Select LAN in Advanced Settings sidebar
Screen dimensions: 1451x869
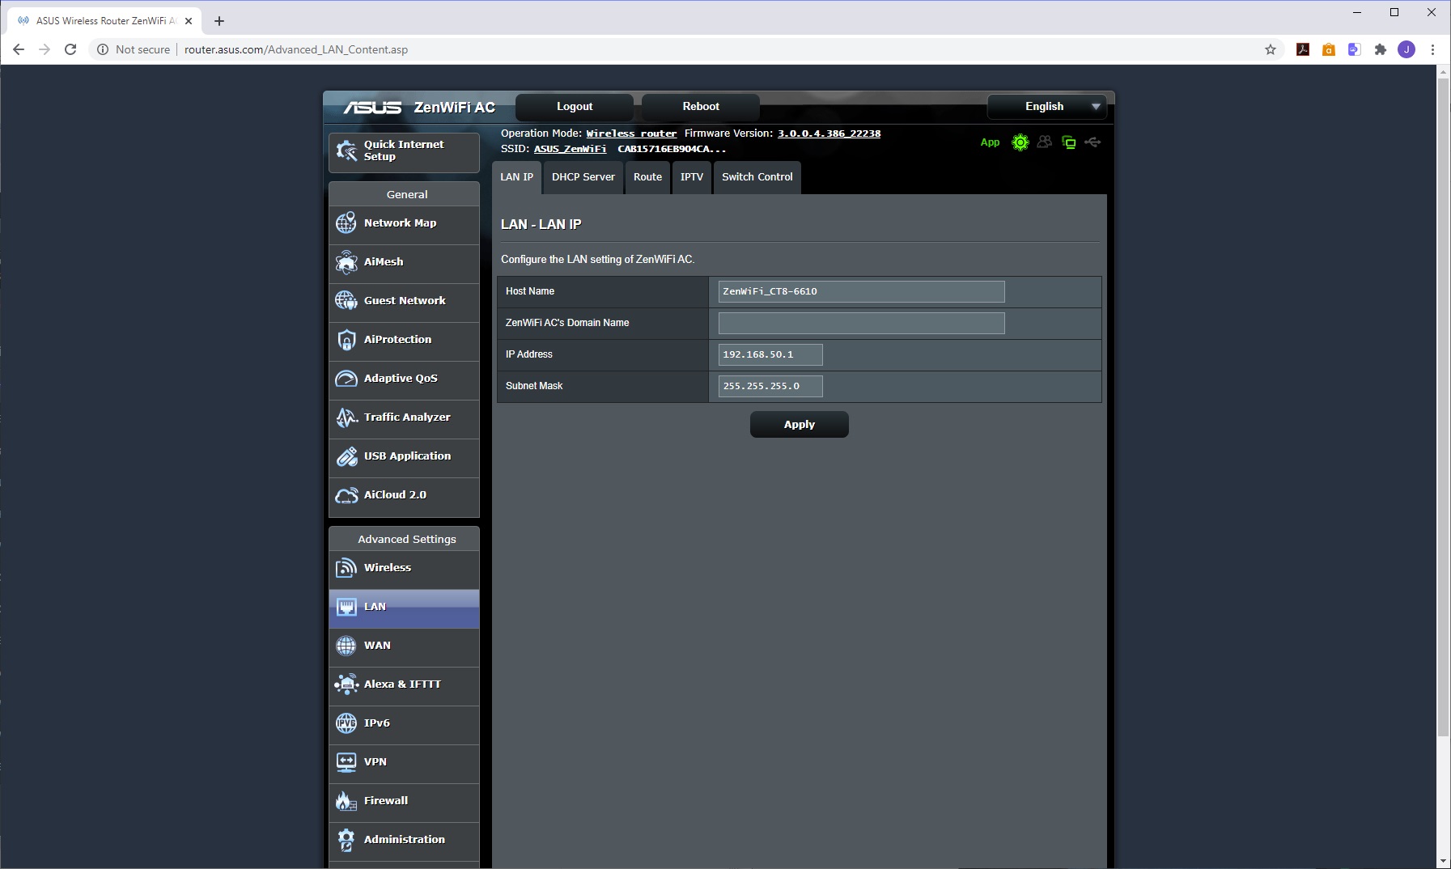coord(404,608)
